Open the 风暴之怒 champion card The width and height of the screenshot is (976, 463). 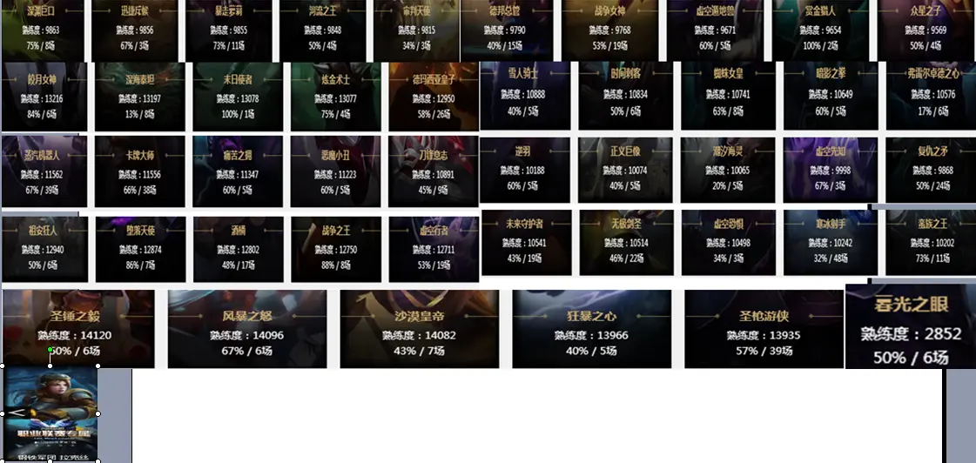pos(247,329)
